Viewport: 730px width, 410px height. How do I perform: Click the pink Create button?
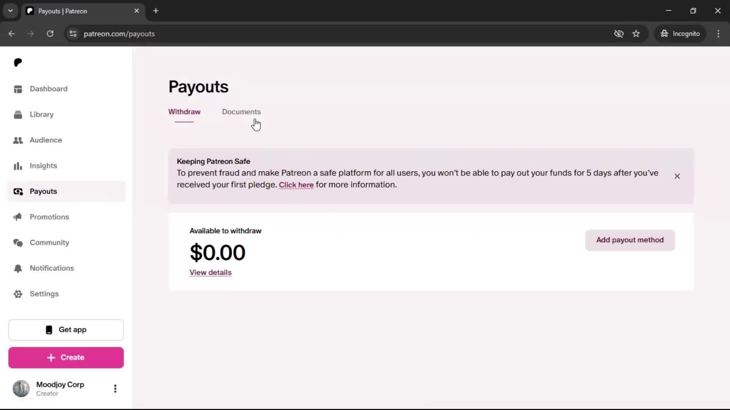pos(66,358)
